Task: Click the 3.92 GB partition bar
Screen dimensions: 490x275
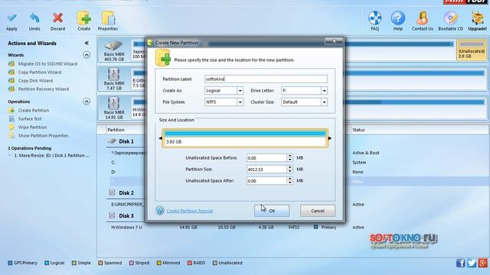Action: (x=245, y=138)
